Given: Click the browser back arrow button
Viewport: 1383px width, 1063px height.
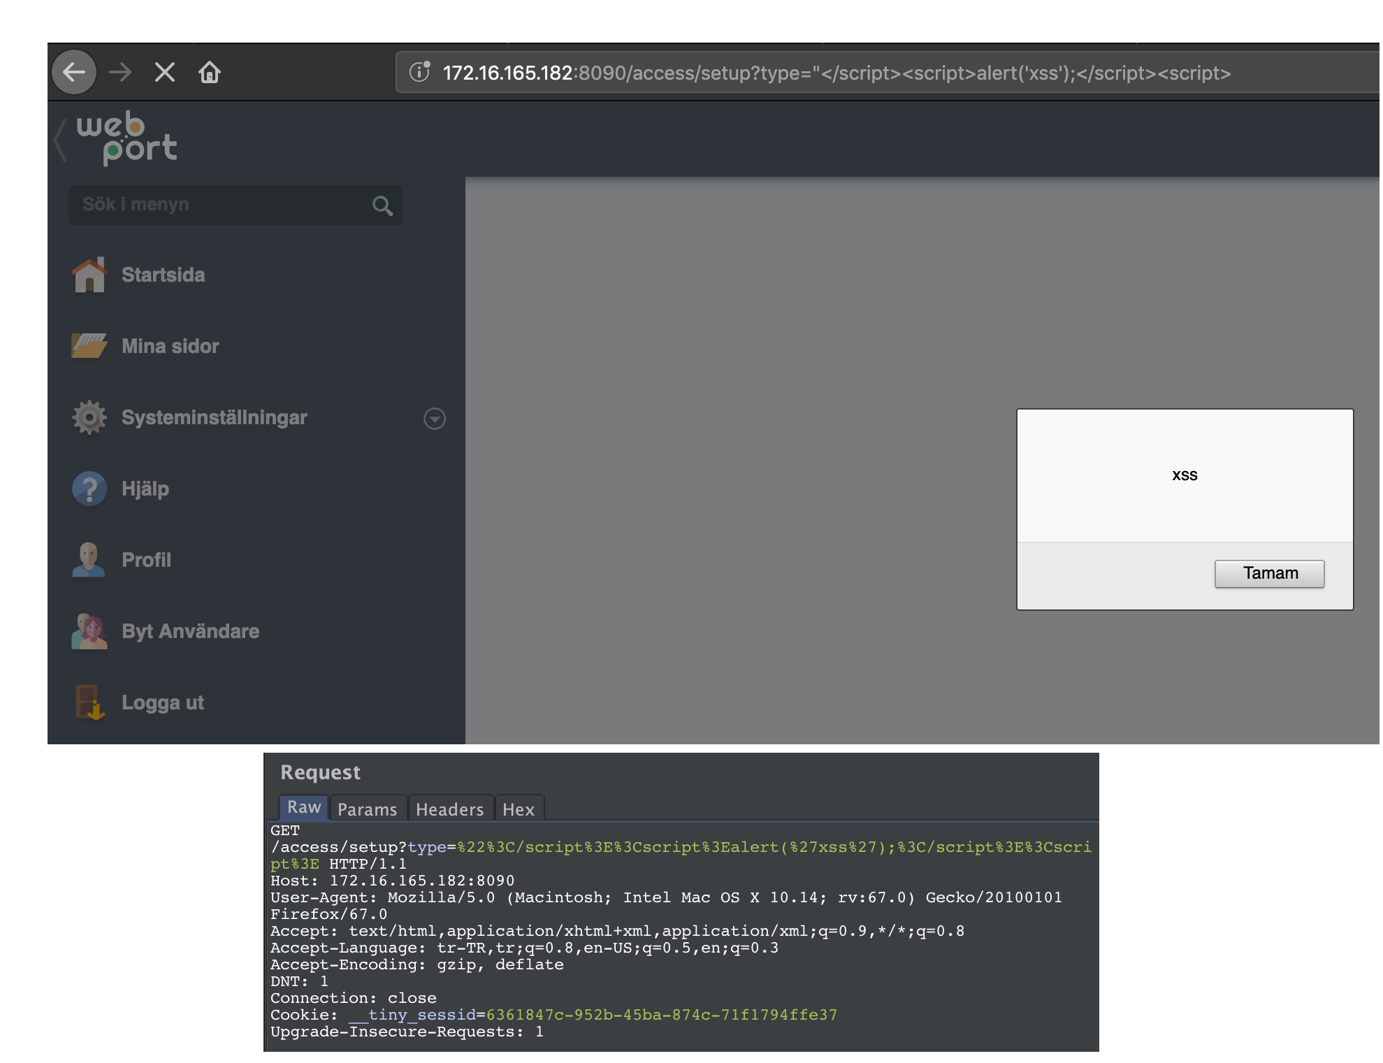Looking at the screenshot, I should pyautogui.click(x=73, y=72).
